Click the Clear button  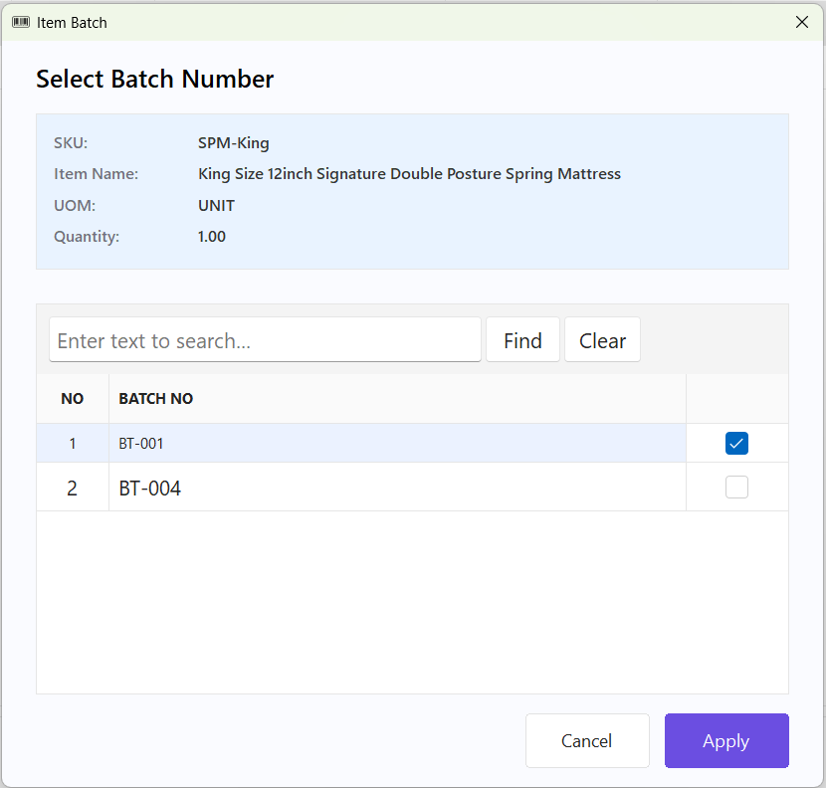[x=603, y=339]
